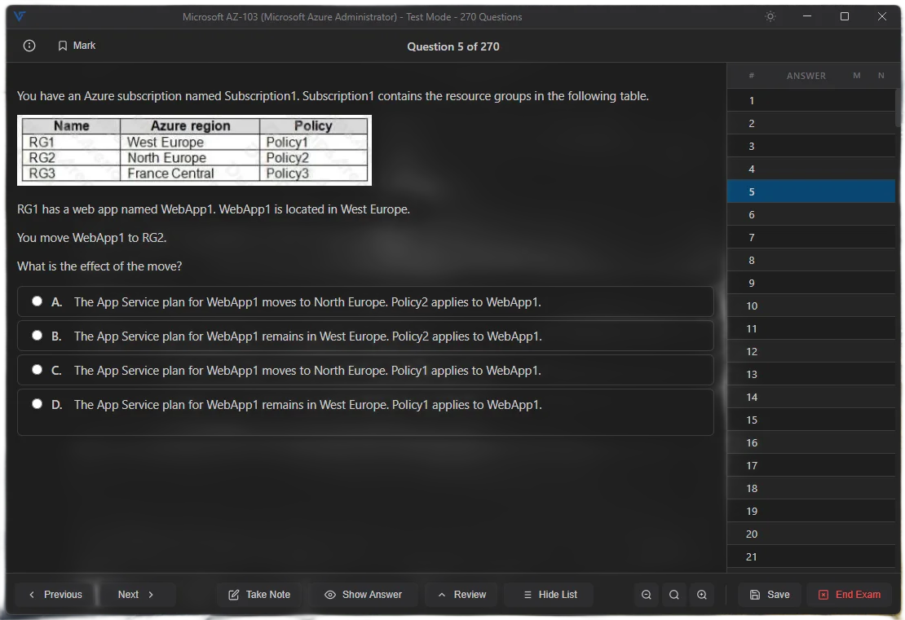Toggle the light/dark theme sun icon
The height and width of the screenshot is (620, 905).
pyautogui.click(x=770, y=17)
